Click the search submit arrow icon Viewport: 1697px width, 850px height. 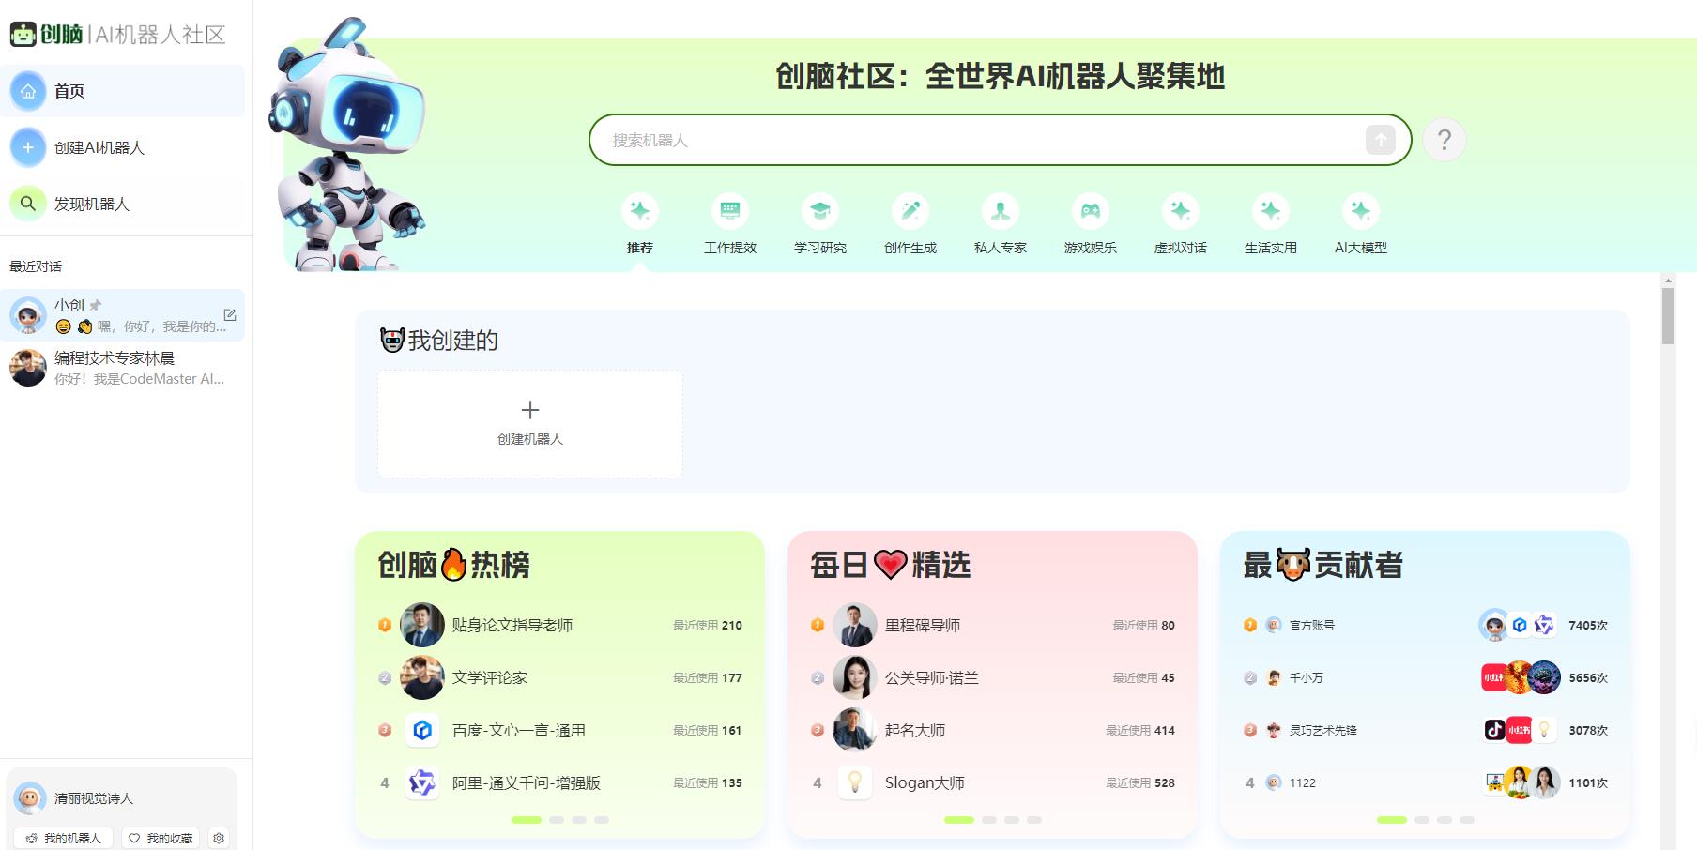[x=1380, y=140]
